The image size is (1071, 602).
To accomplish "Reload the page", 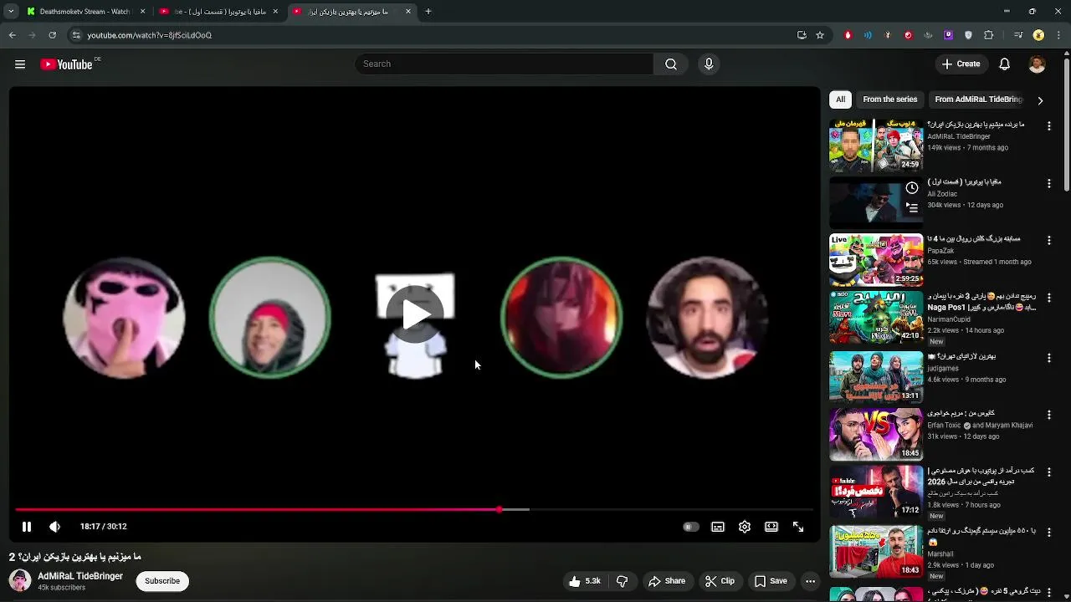I will (x=52, y=35).
